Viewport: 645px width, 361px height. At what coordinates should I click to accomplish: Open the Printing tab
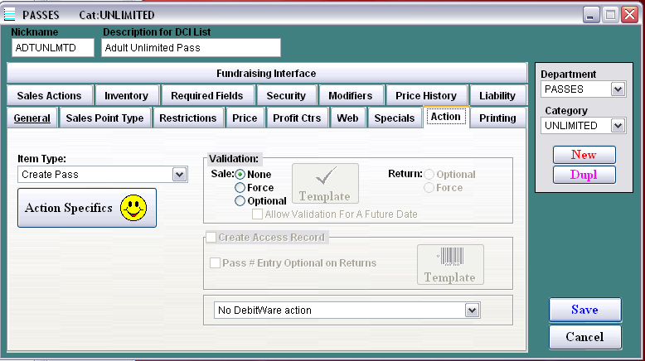(x=497, y=118)
